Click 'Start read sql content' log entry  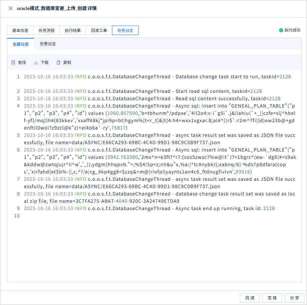[x=202, y=91]
